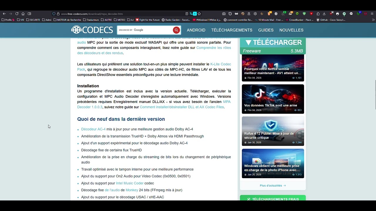The width and height of the screenshot is (376, 211).
Task: Open Comprendre les rôles des décodeurs link
Action: tap(214, 48)
